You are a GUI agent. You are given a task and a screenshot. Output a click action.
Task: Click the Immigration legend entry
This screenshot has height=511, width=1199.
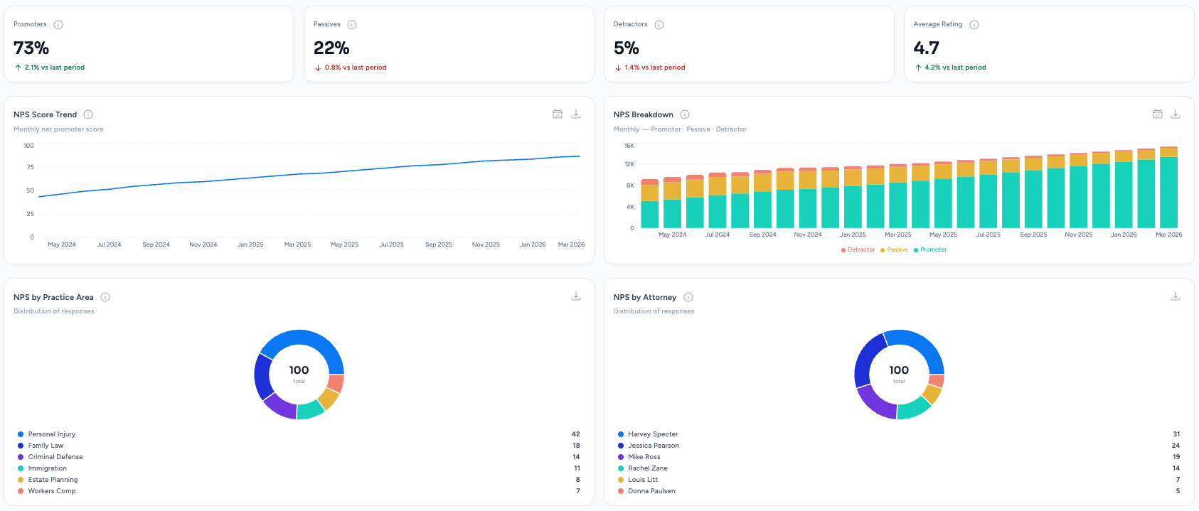[299, 468]
